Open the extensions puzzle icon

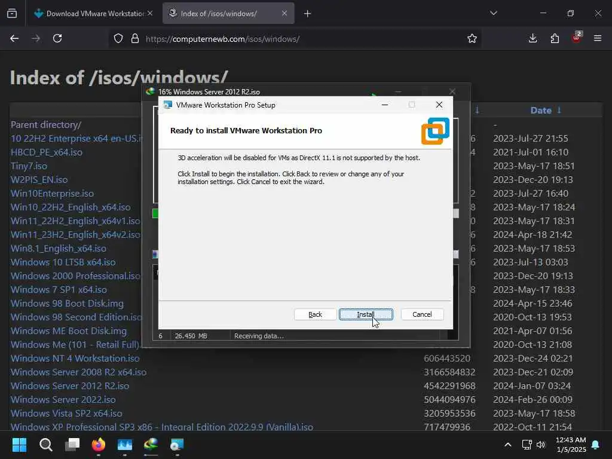coord(555,38)
